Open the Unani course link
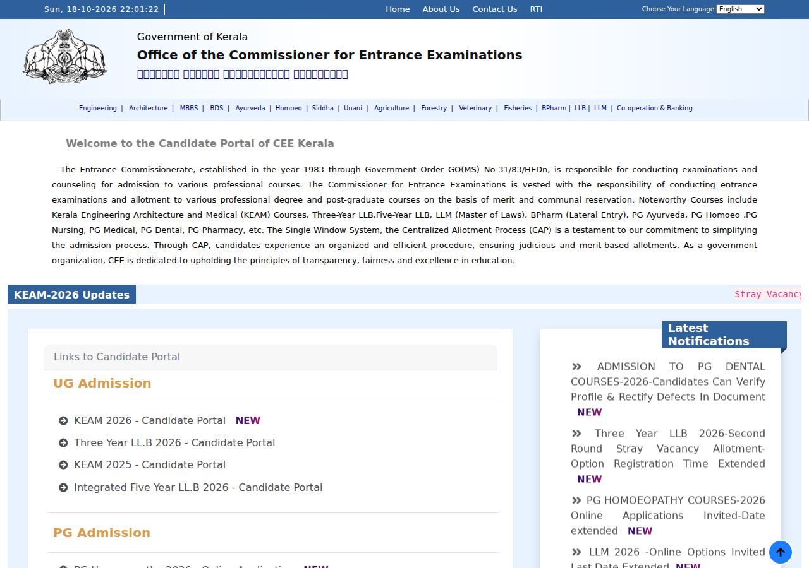809x568 pixels. click(353, 109)
